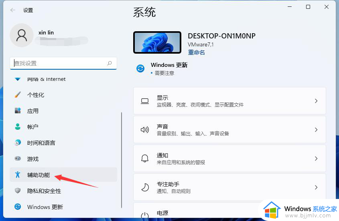Click the sidebar Windows 更新 sync icon
The height and width of the screenshot is (221, 339).
click(x=18, y=207)
